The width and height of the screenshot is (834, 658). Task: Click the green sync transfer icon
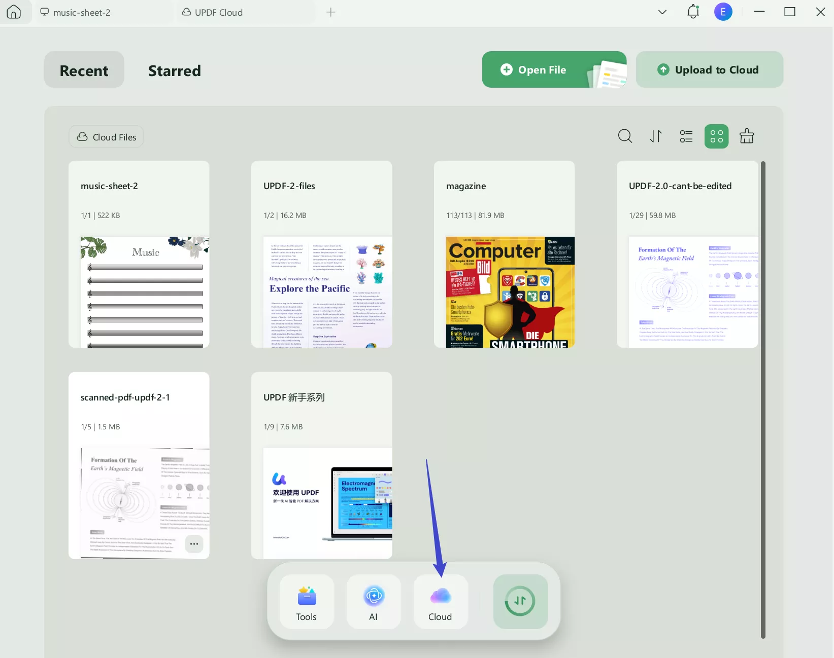(x=520, y=602)
